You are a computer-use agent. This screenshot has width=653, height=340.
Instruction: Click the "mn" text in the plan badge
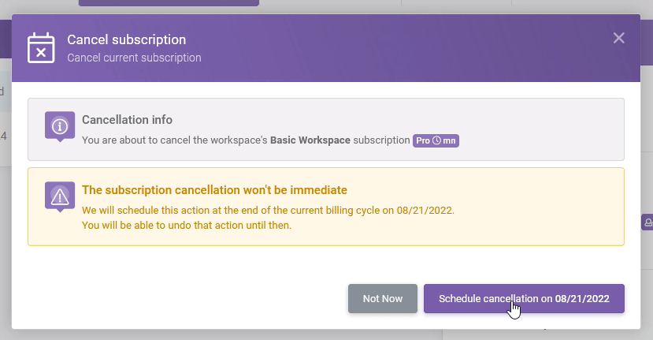(449, 141)
